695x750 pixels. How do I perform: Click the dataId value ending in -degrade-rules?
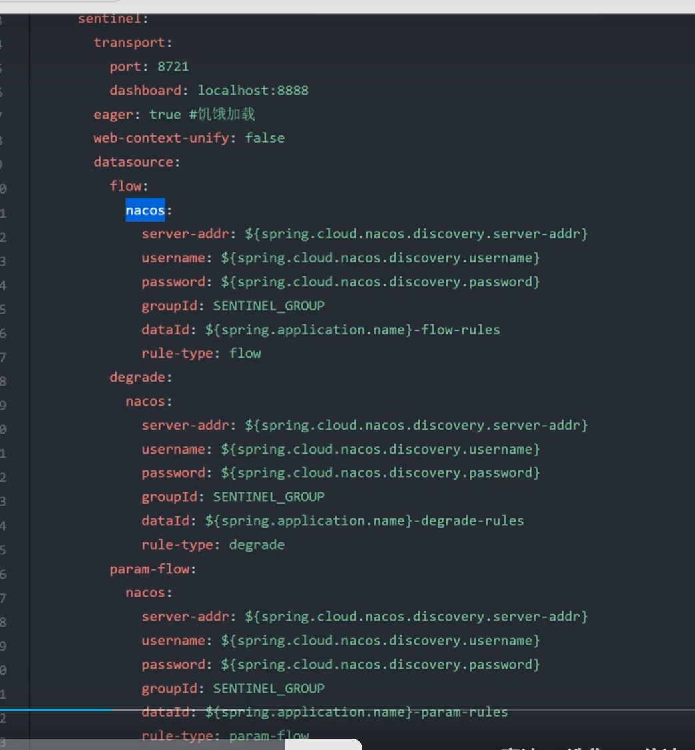365,521
